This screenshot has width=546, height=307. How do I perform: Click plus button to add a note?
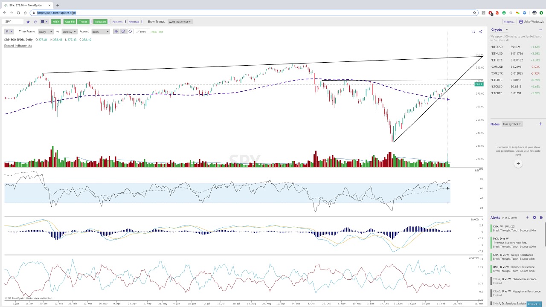point(518,164)
